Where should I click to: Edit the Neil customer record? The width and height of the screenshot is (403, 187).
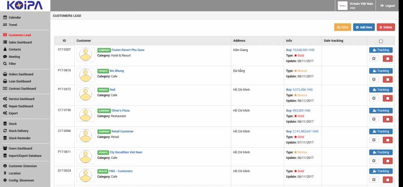pyautogui.click(x=374, y=98)
